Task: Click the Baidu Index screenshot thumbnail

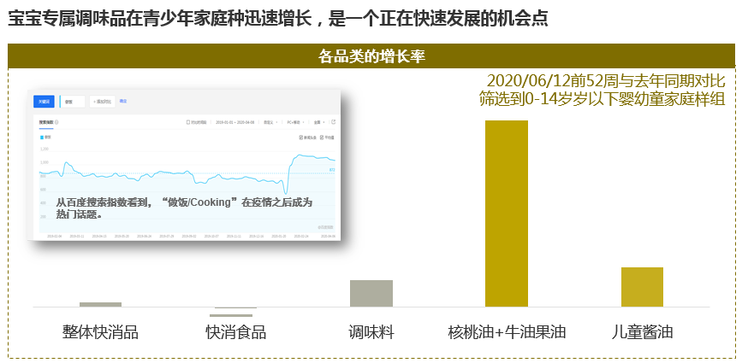Action: point(186,164)
